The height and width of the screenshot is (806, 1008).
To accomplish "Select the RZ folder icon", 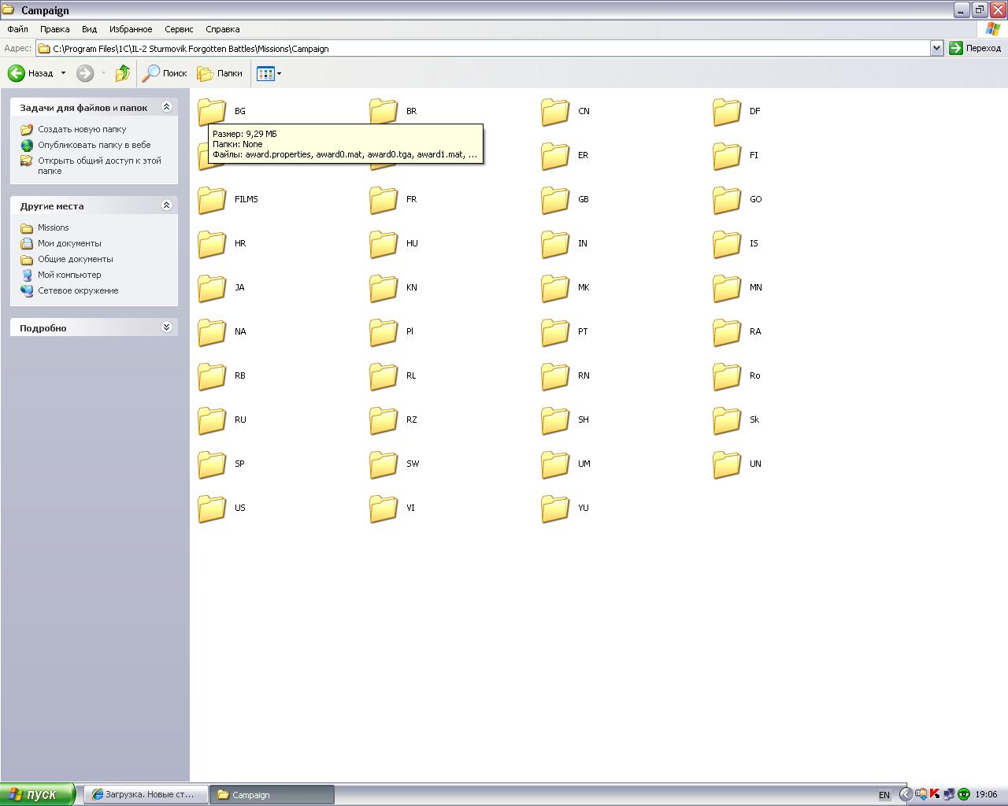I will tap(384, 420).
